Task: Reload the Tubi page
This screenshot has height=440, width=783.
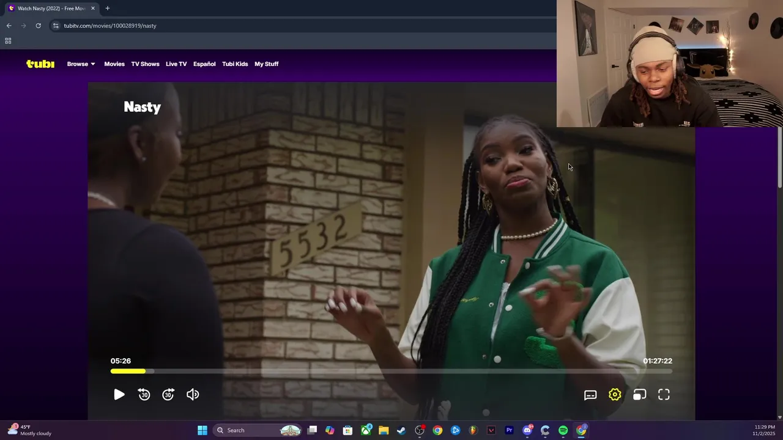Action: pos(38,26)
